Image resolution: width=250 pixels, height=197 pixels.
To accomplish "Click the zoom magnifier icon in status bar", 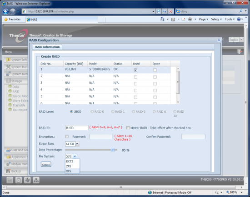I will pyautogui.click(x=228, y=192).
